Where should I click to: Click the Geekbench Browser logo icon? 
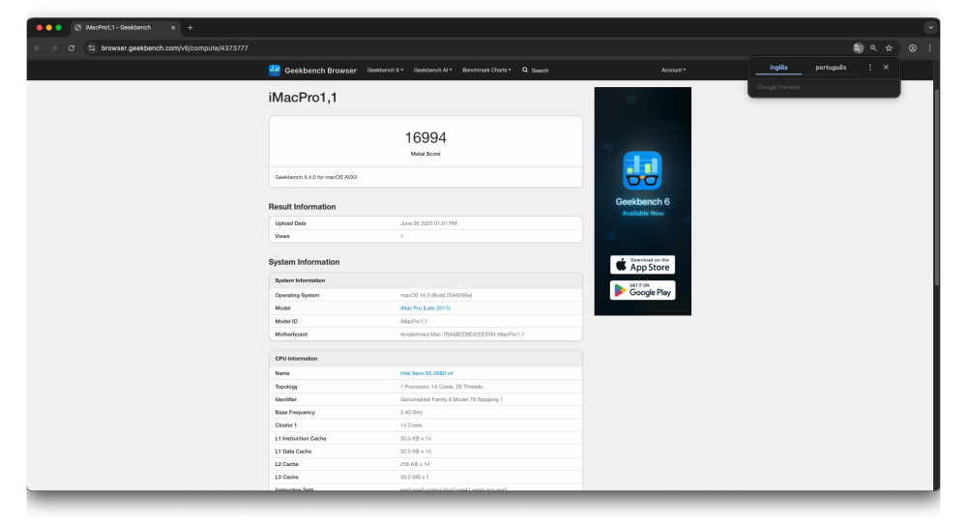275,71
